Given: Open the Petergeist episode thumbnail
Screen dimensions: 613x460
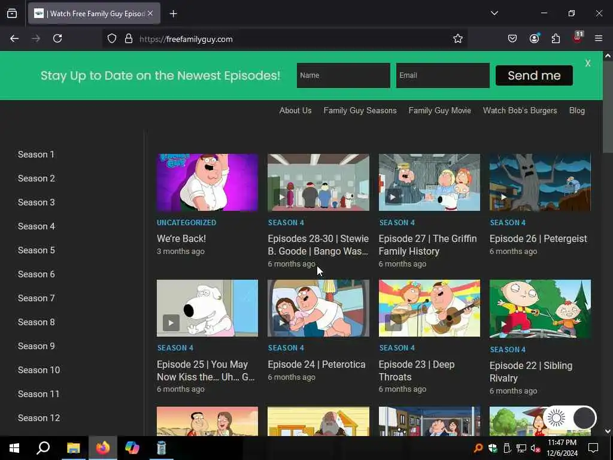Looking at the screenshot, I should (540, 182).
